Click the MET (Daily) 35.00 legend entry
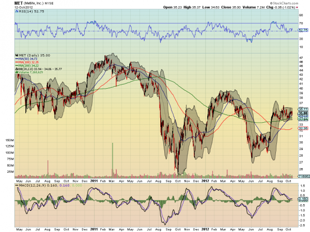Image resolution: width=310 pixels, height=232 pixels. (x=33, y=56)
